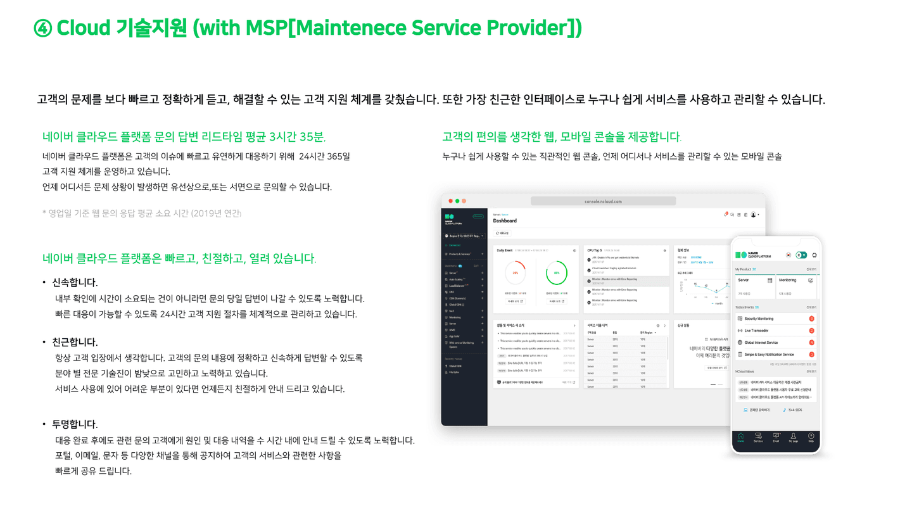View all link next to NCloud News
912x513 pixels.
coord(811,372)
